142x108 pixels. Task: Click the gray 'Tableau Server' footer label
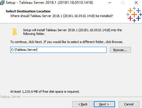[10, 97]
